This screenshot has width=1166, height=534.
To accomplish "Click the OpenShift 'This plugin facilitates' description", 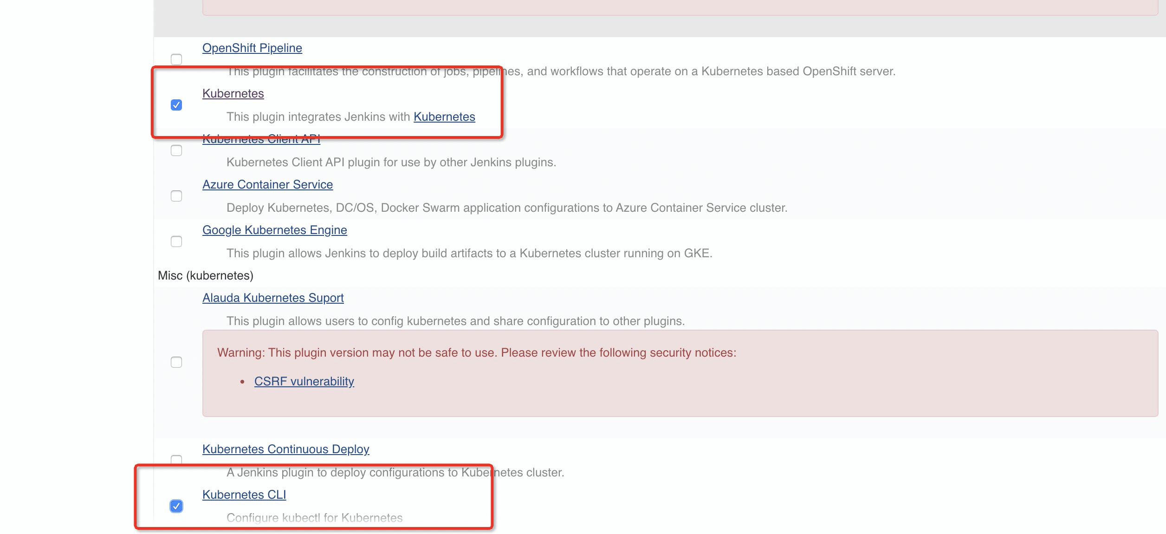I will [x=561, y=71].
